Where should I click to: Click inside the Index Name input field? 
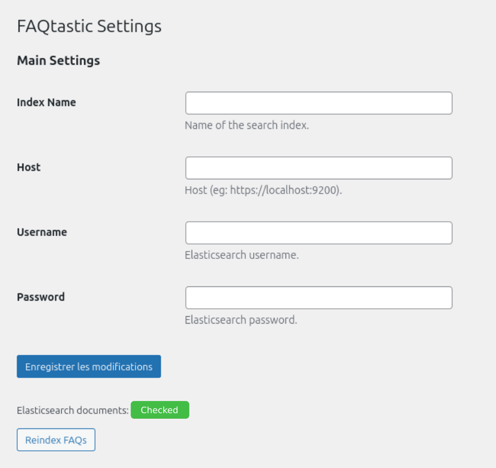(x=318, y=103)
